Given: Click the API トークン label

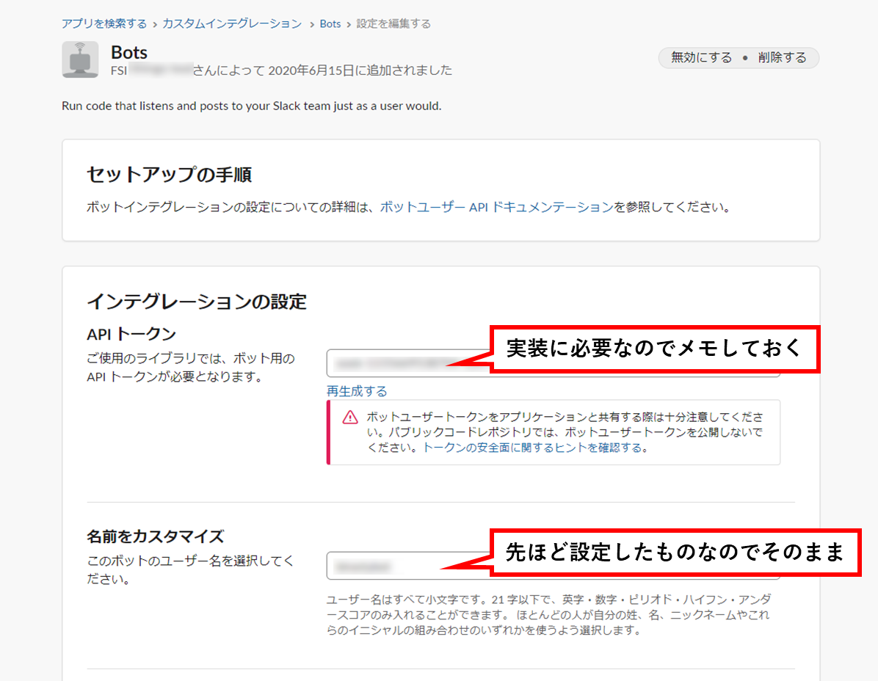Looking at the screenshot, I should [x=131, y=334].
